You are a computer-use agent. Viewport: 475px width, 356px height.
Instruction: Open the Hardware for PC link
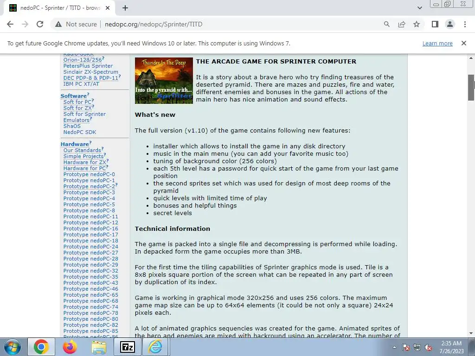pyautogui.click(x=84, y=168)
